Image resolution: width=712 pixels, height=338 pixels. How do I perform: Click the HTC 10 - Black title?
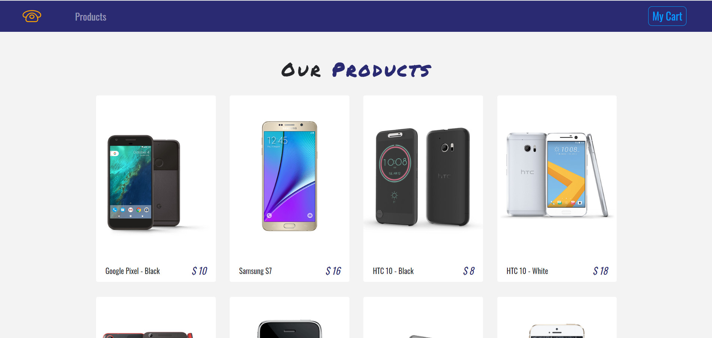(393, 271)
